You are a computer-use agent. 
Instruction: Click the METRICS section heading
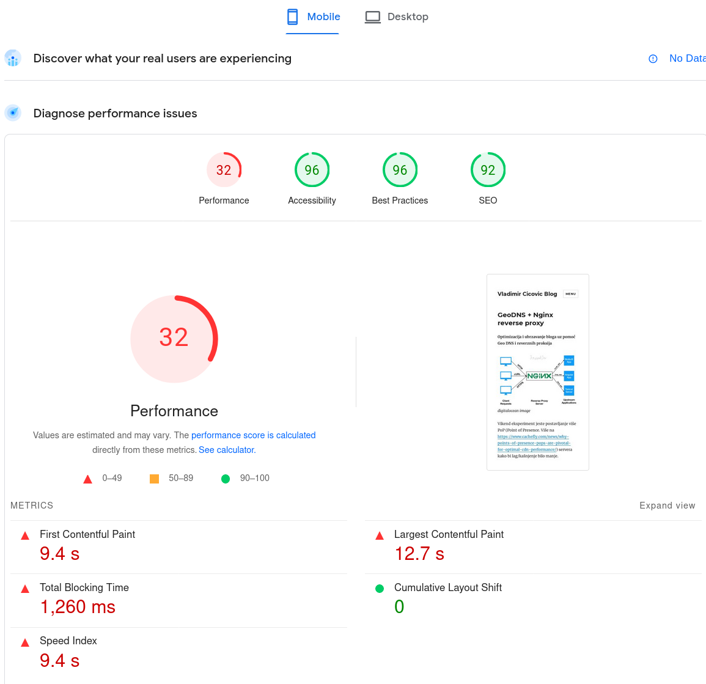point(32,506)
